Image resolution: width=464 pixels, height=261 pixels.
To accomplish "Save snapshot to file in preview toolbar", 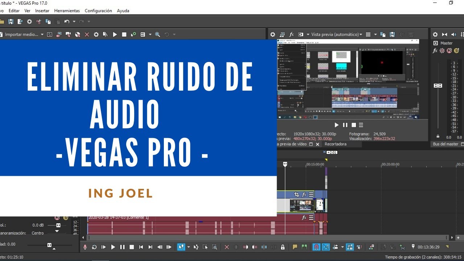I will (x=392, y=34).
